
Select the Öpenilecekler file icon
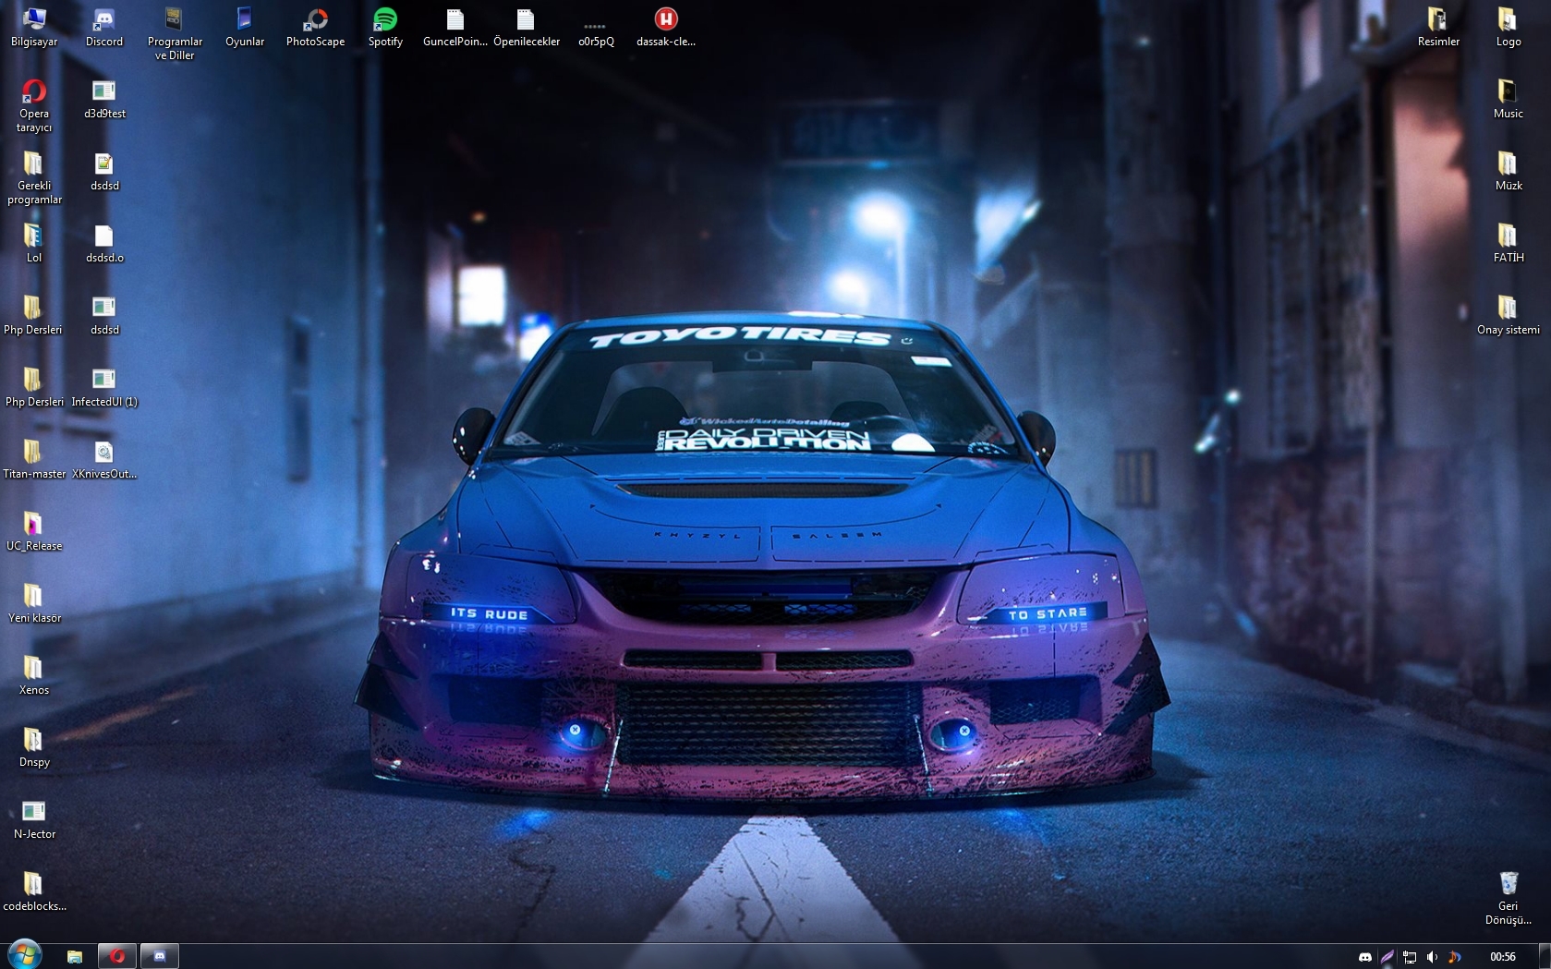[526, 27]
